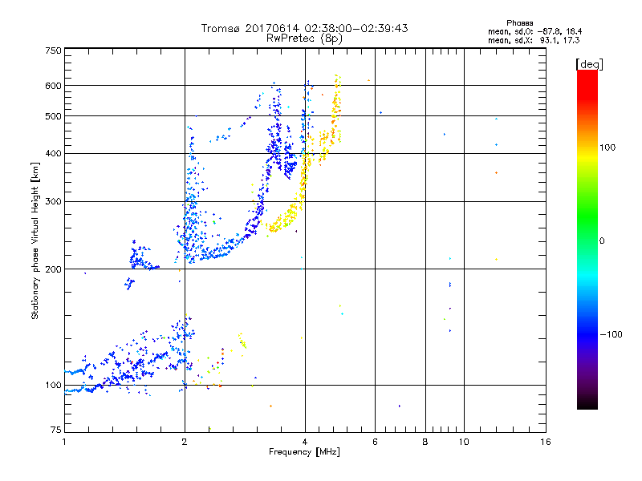Click y-axis label '75'
This screenshot has height=481, width=642.
pyautogui.click(x=56, y=430)
